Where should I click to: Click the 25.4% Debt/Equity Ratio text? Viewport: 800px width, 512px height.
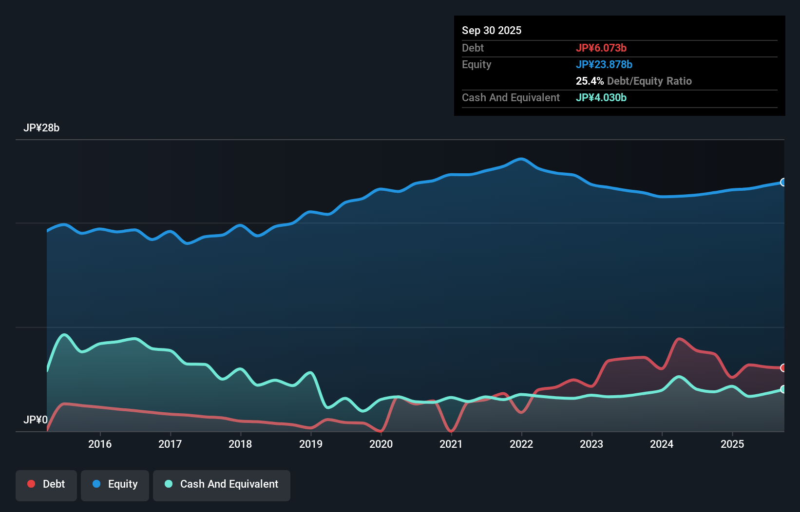(x=634, y=81)
